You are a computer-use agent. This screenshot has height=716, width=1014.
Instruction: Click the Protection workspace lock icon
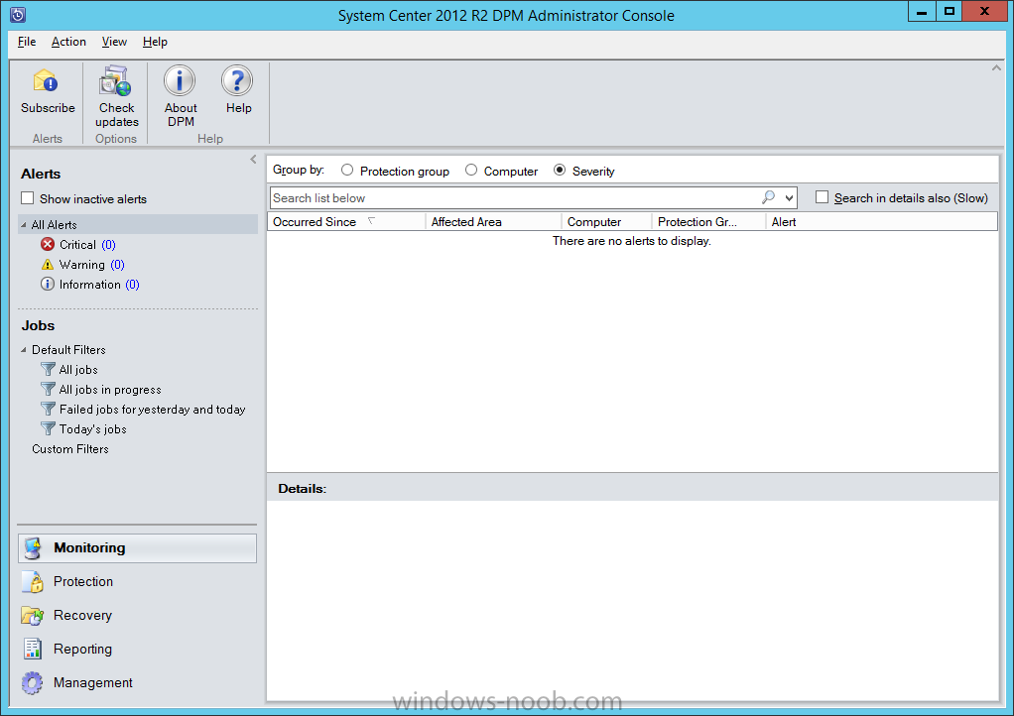click(x=33, y=581)
